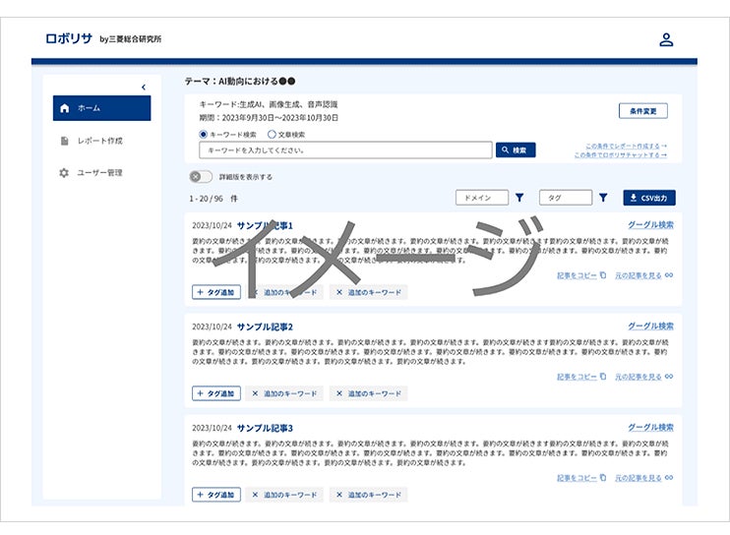Click タグ追加 under サンプル記事1
This screenshot has height=535, width=730.
tap(216, 292)
